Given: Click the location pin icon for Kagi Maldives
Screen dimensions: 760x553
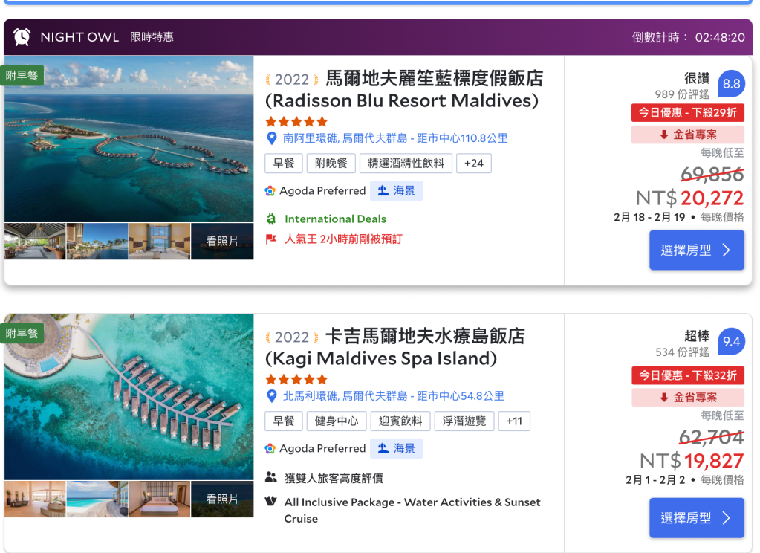Looking at the screenshot, I should click(272, 396).
